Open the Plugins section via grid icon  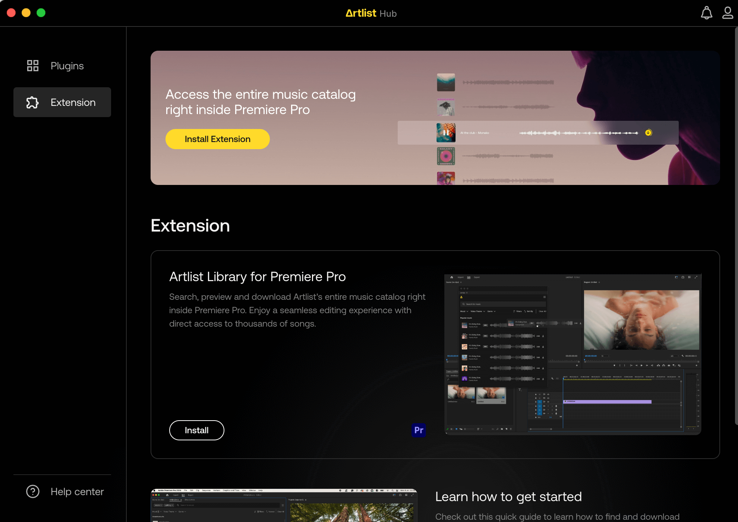(x=33, y=66)
